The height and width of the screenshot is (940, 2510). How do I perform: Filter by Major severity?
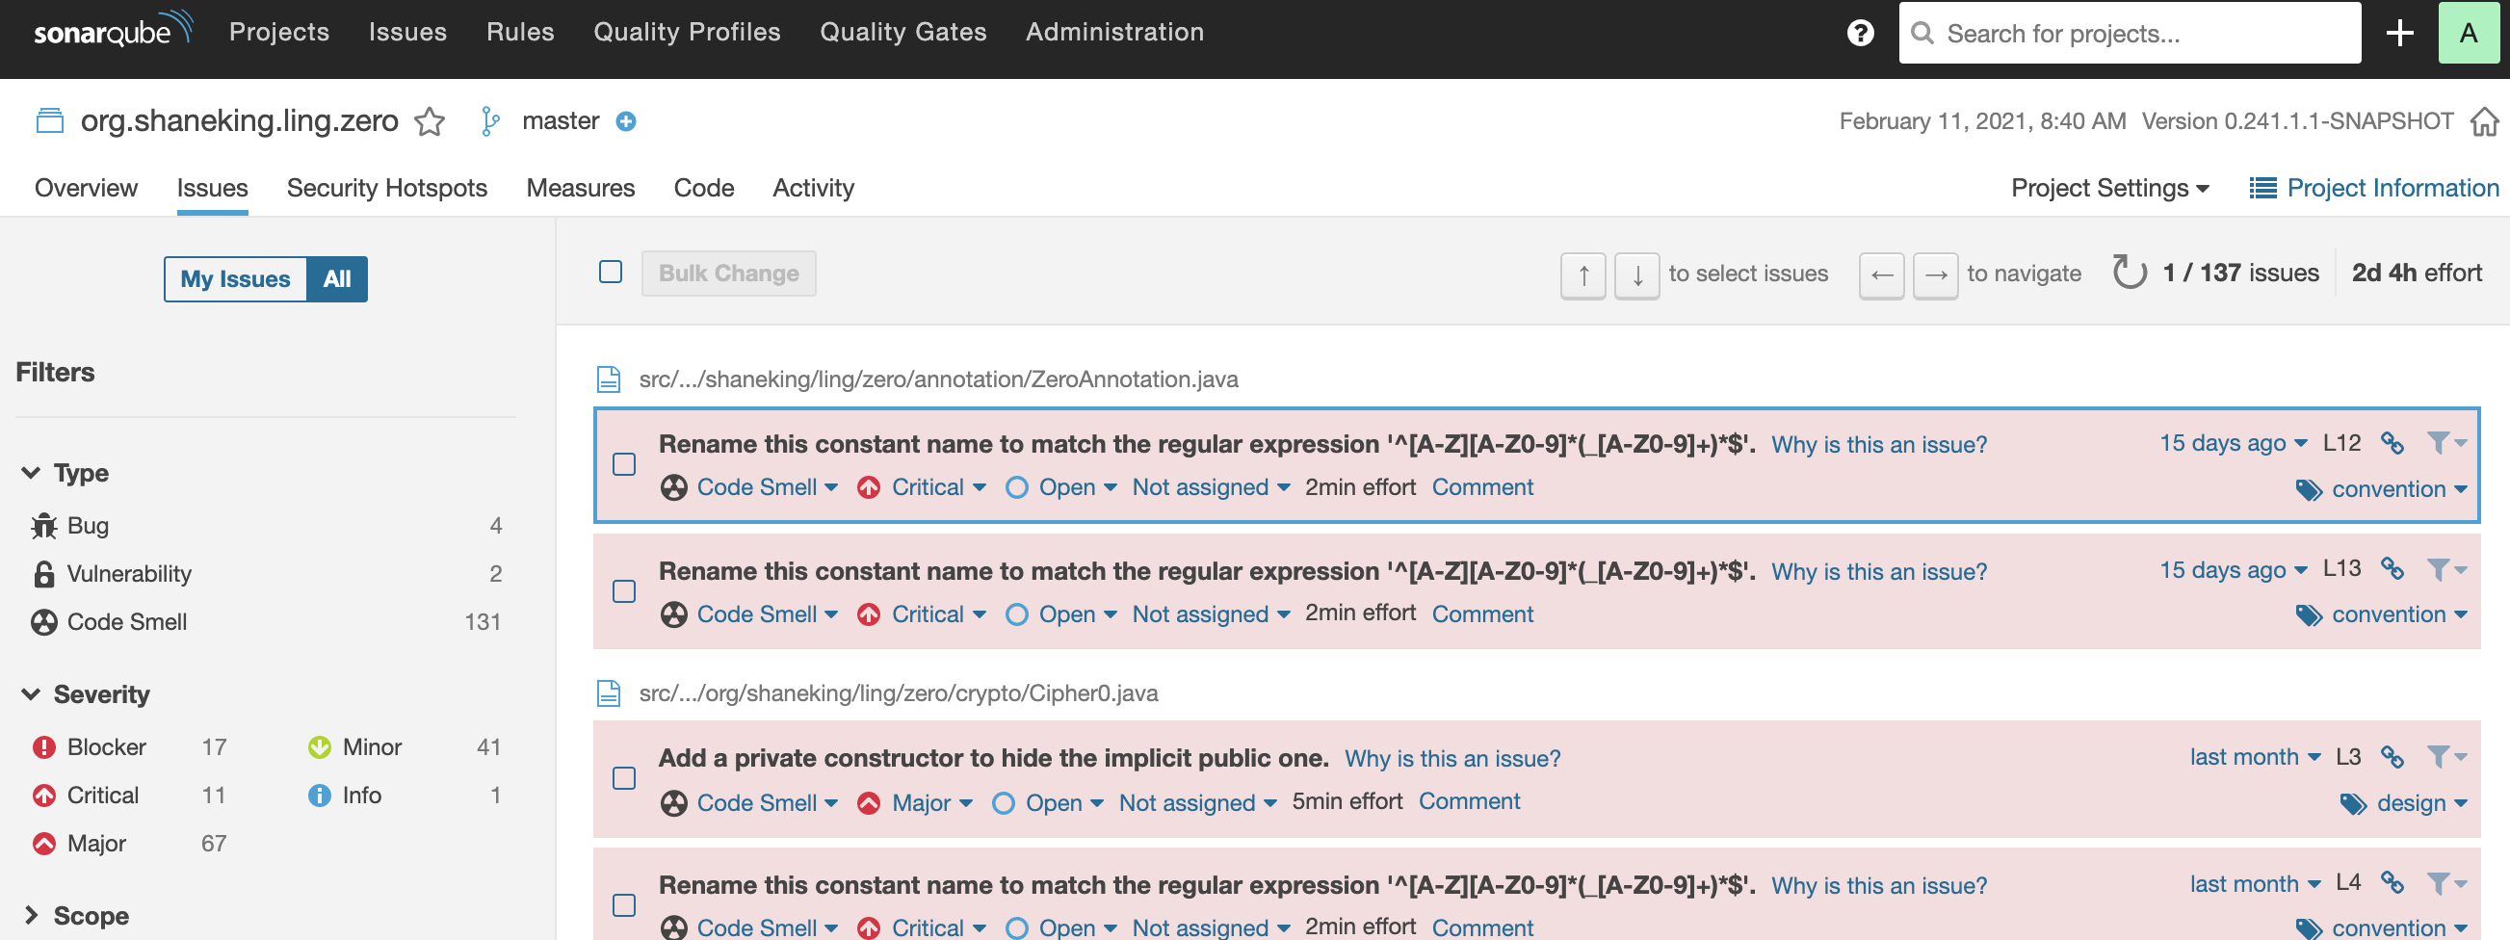click(129, 844)
